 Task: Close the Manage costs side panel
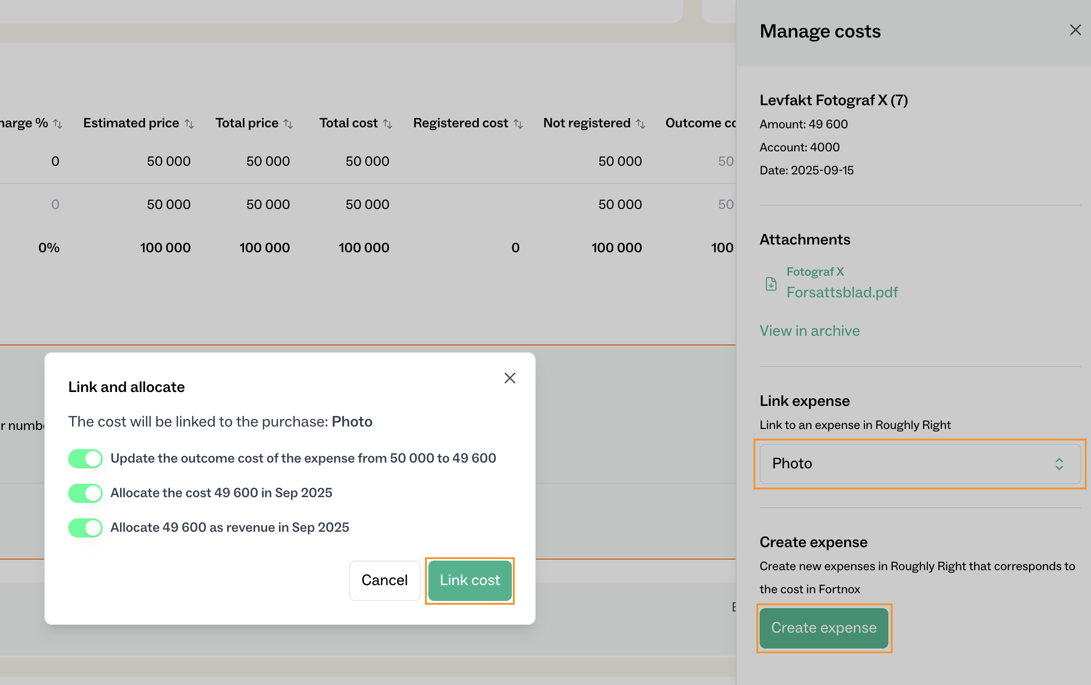1075,30
